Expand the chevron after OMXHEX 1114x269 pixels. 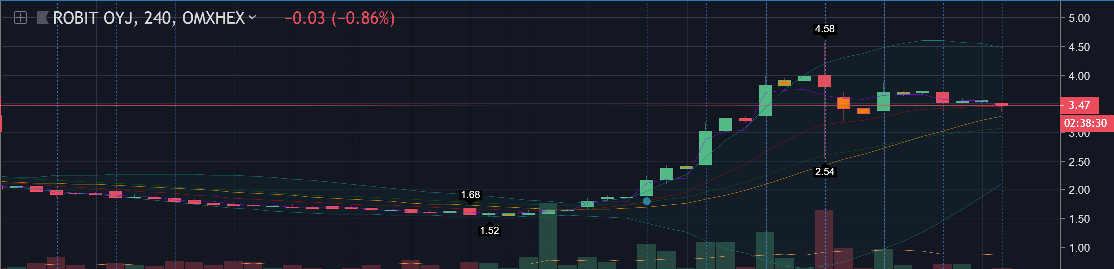pos(253,17)
